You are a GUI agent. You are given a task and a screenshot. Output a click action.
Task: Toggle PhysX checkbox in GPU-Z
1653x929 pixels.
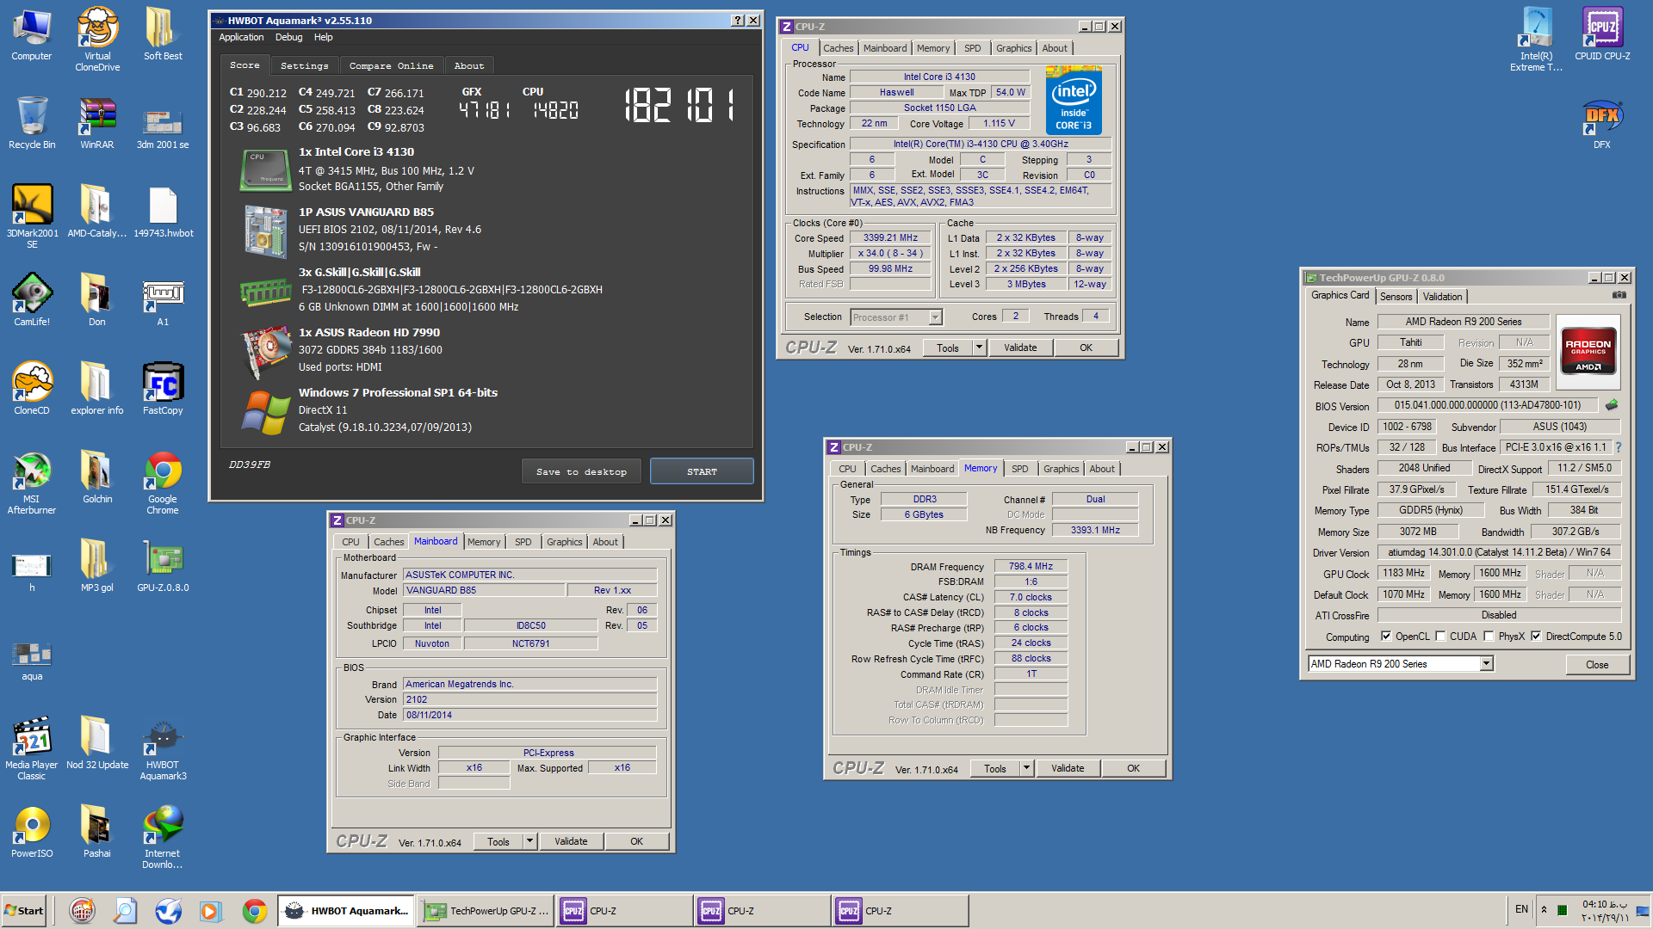(x=1489, y=637)
